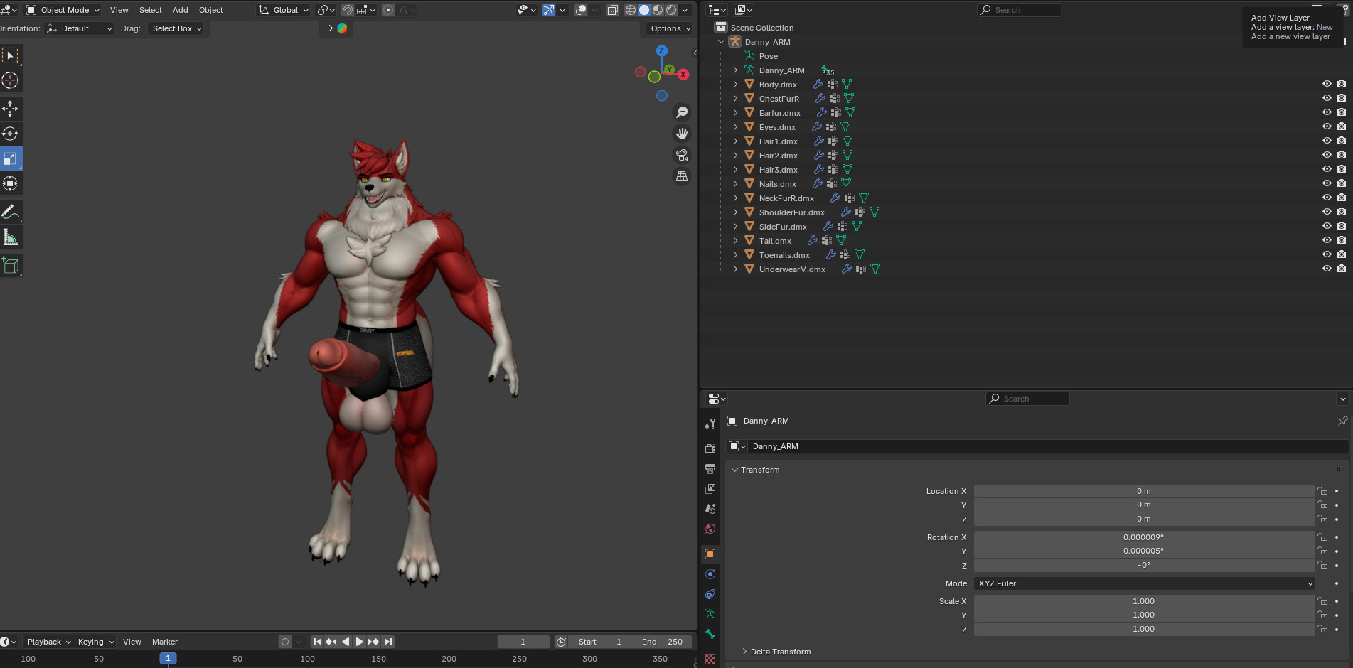Toggle visibility of Tail.dmx

[x=1327, y=240]
